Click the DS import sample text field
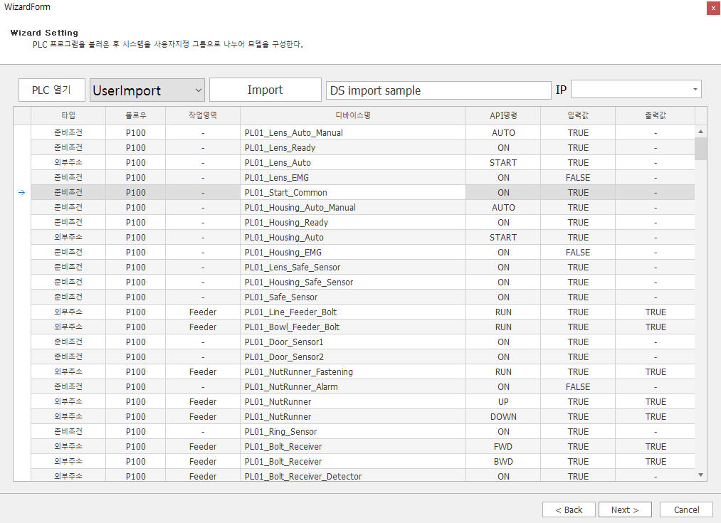 coord(438,90)
